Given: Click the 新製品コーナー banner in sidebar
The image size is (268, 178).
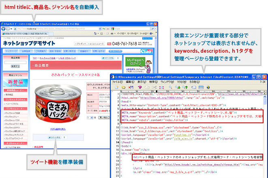Looking at the screenshot, I should click(15, 83).
